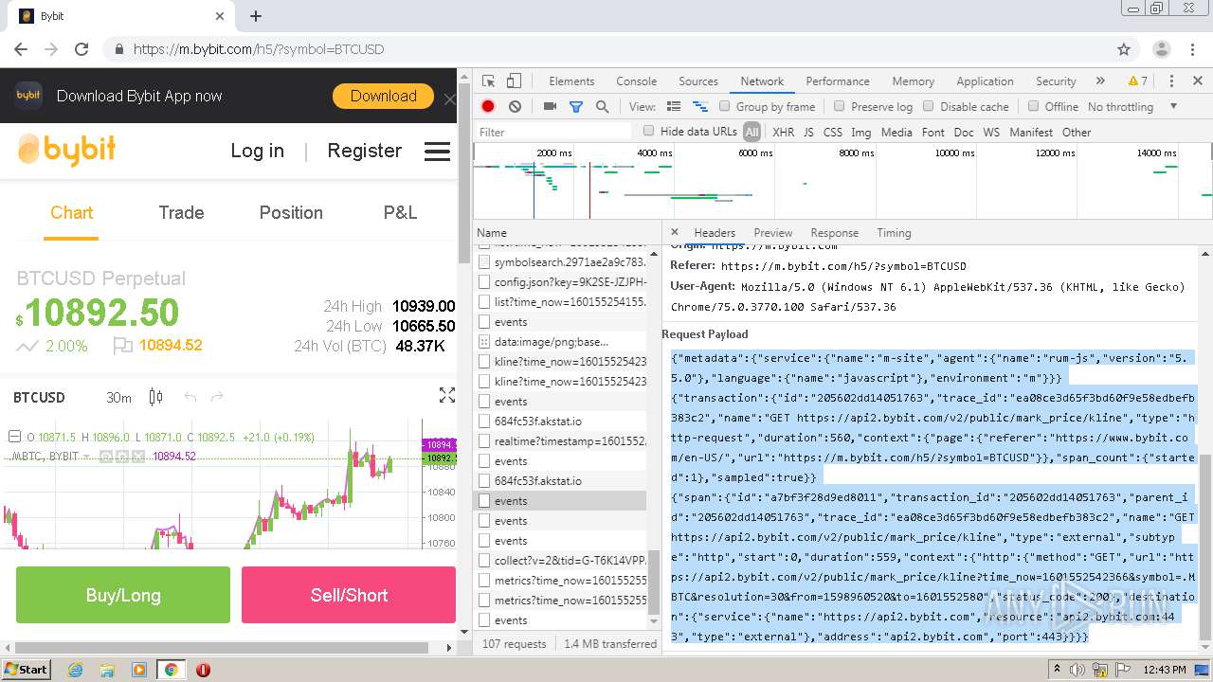Enable Group by frame checkbox

pos(725,106)
